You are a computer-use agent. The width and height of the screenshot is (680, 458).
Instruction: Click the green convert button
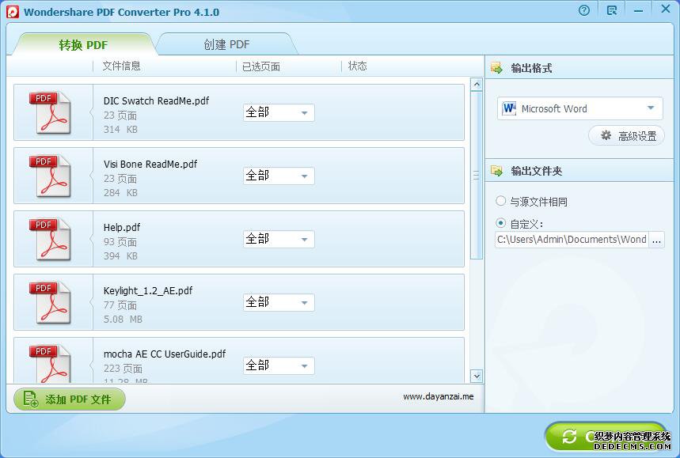point(607,437)
